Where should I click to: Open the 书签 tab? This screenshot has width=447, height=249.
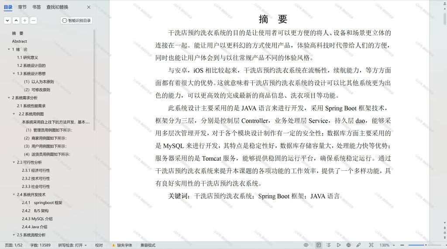[x=37, y=7]
